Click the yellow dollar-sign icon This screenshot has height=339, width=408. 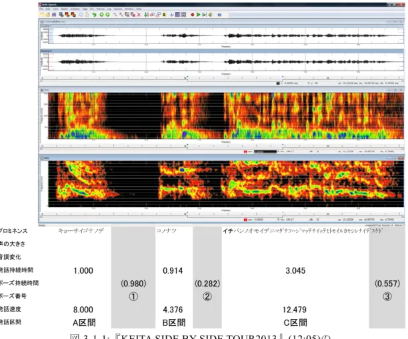click(x=164, y=15)
